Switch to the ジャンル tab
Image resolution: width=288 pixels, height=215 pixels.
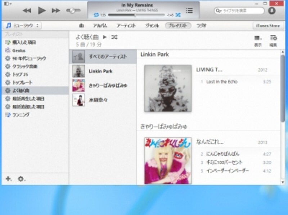point(152,26)
